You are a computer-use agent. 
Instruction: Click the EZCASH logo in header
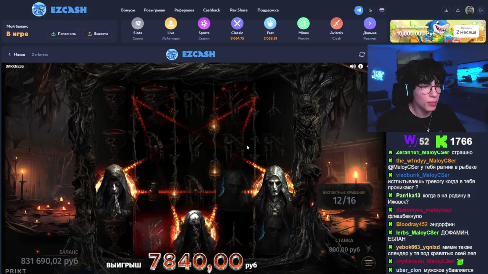click(x=59, y=10)
